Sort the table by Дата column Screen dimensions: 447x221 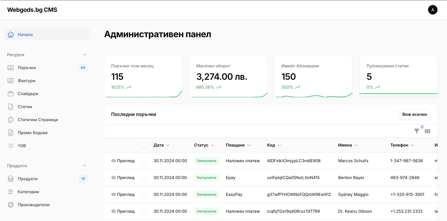161,145
